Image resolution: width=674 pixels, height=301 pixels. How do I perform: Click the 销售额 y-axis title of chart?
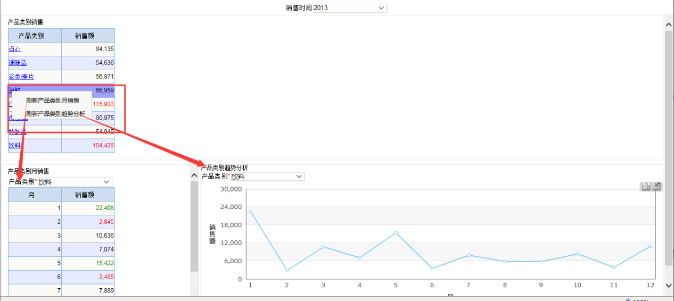212,234
